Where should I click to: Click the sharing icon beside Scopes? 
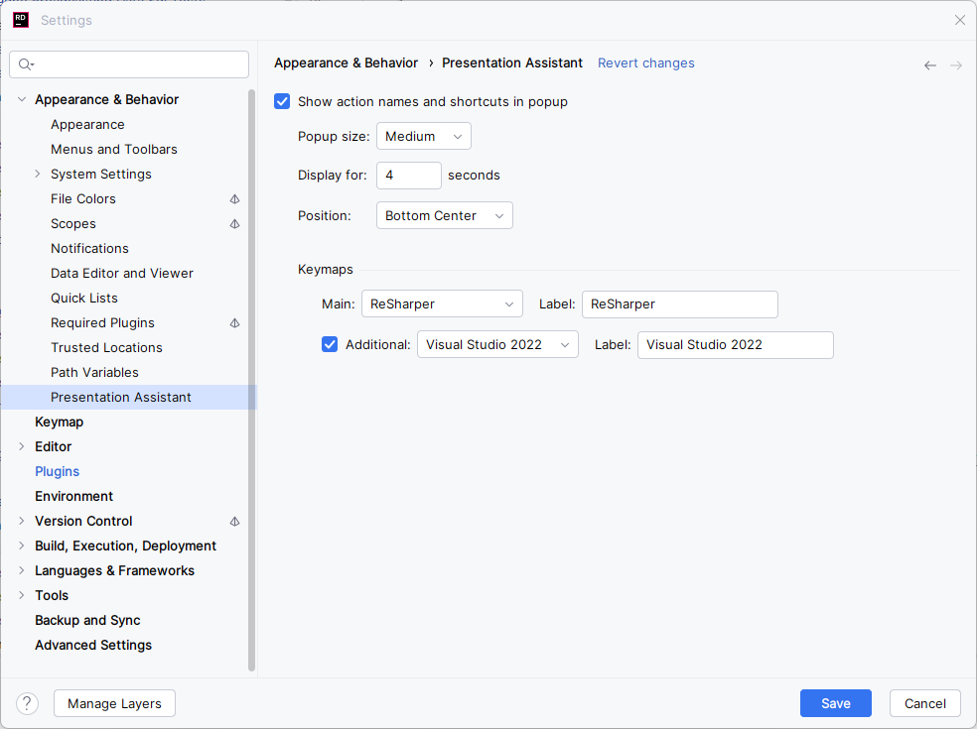234,223
